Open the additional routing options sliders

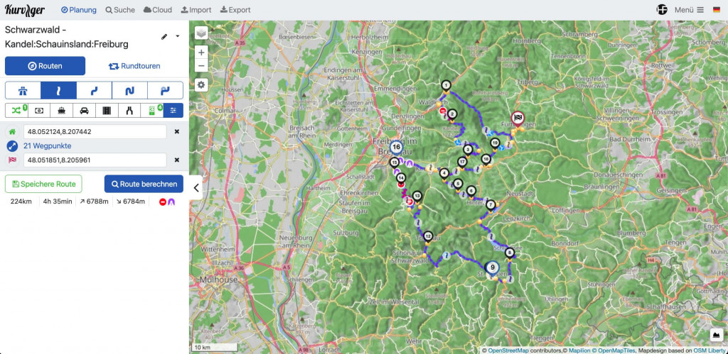click(x=173, y=111)
